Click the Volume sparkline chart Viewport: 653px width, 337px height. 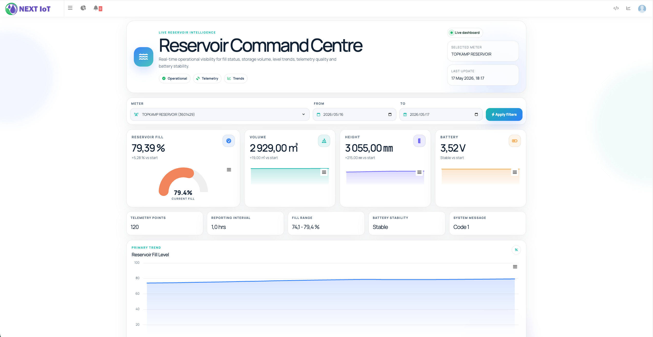click(290, 176)
